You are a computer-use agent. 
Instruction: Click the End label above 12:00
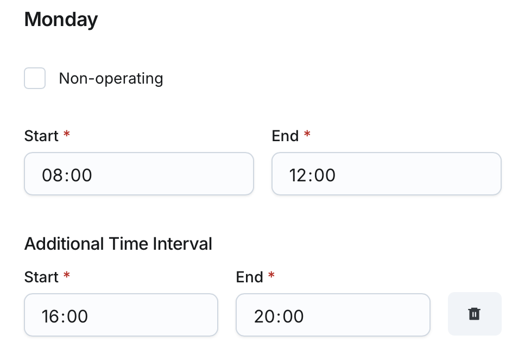(285, 136)
